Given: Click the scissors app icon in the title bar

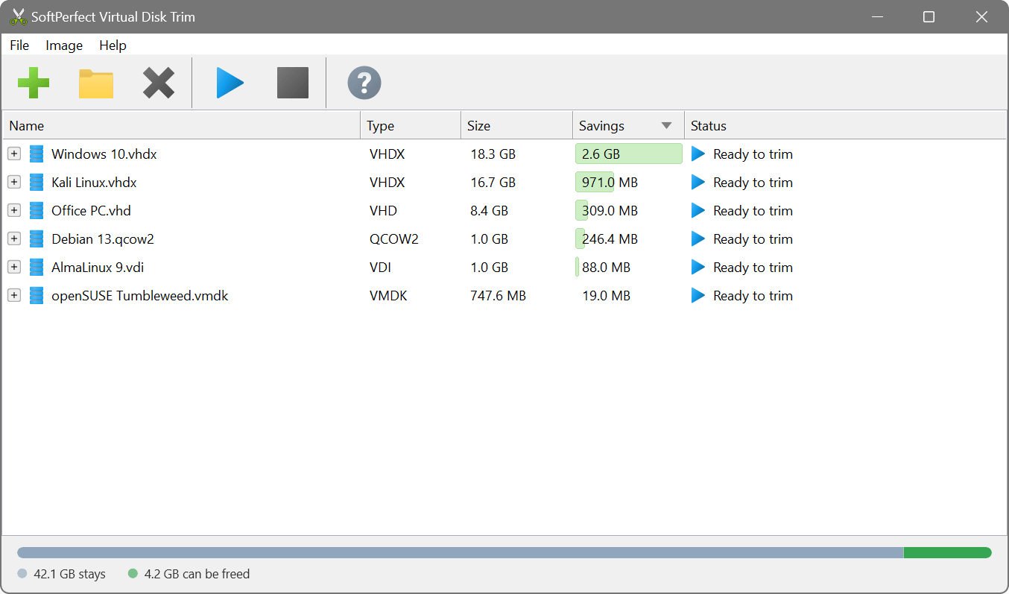Looking at the screenshot, I should [18, 16].
